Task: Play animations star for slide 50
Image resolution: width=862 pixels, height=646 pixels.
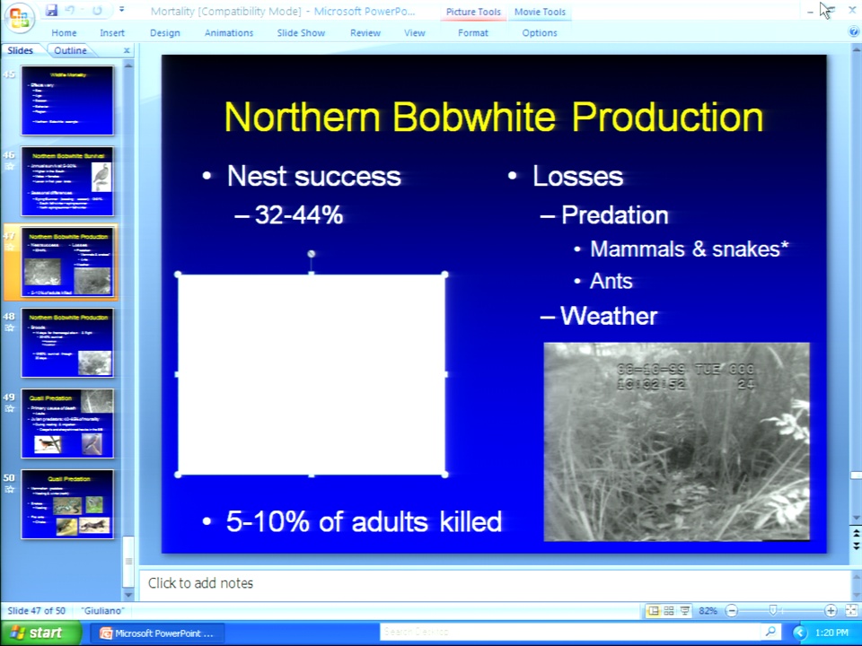Action: point(9,490)
